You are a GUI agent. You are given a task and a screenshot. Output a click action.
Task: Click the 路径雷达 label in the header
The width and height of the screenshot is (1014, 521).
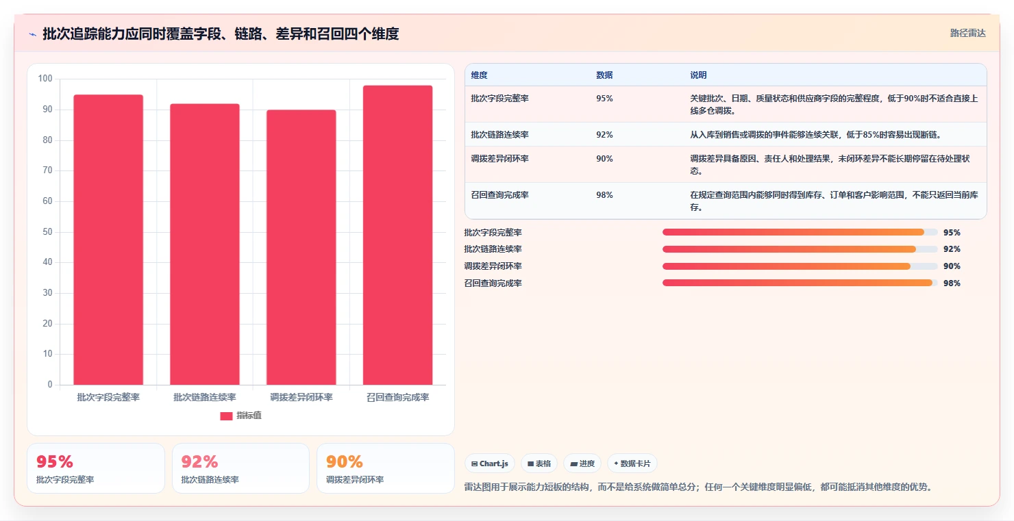[968, 33]
